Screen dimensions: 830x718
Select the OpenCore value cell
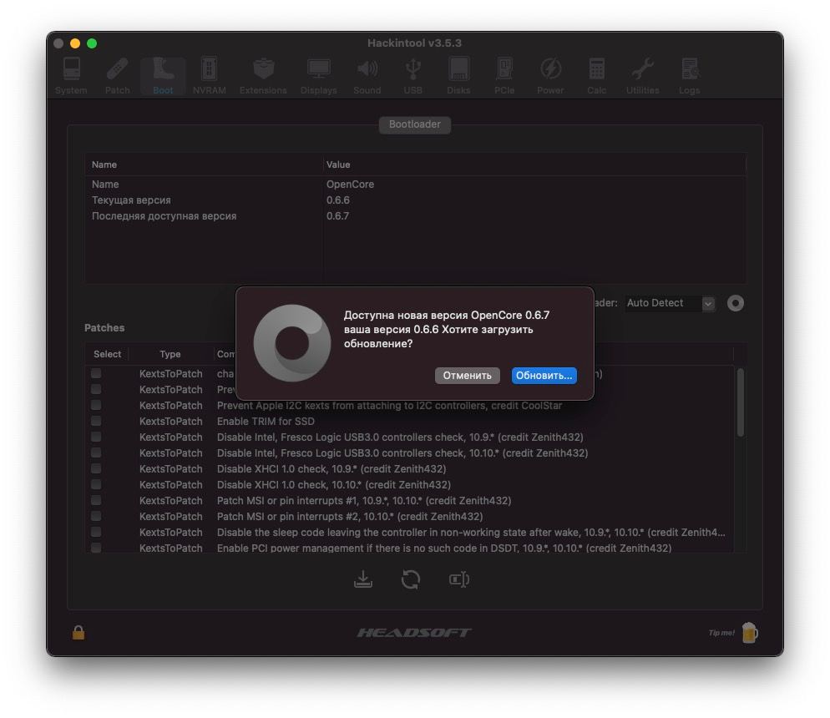tap(350, 185)
